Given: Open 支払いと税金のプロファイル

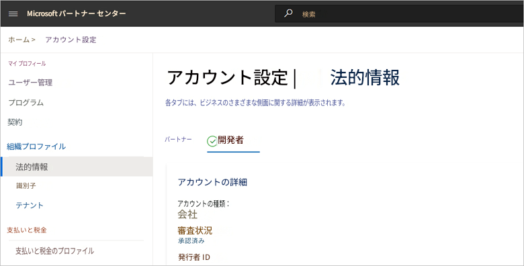Looking at the screenshot, I should [55, 251].
